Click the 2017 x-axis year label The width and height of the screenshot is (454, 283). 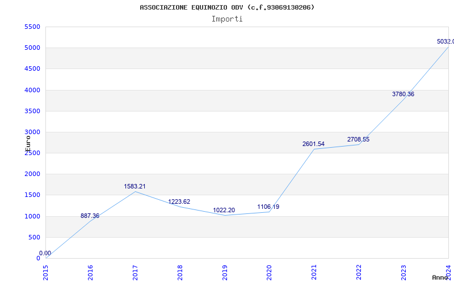135,273
